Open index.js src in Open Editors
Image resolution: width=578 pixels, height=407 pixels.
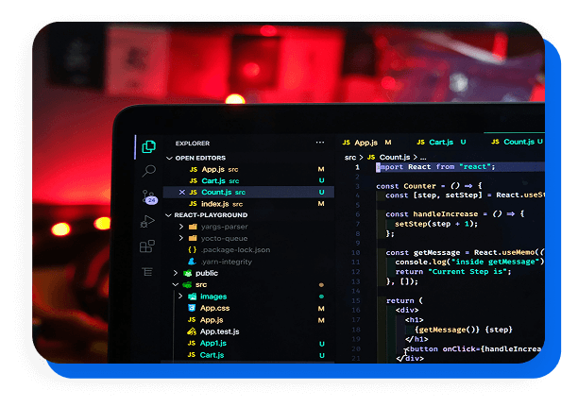click(250, 204)
